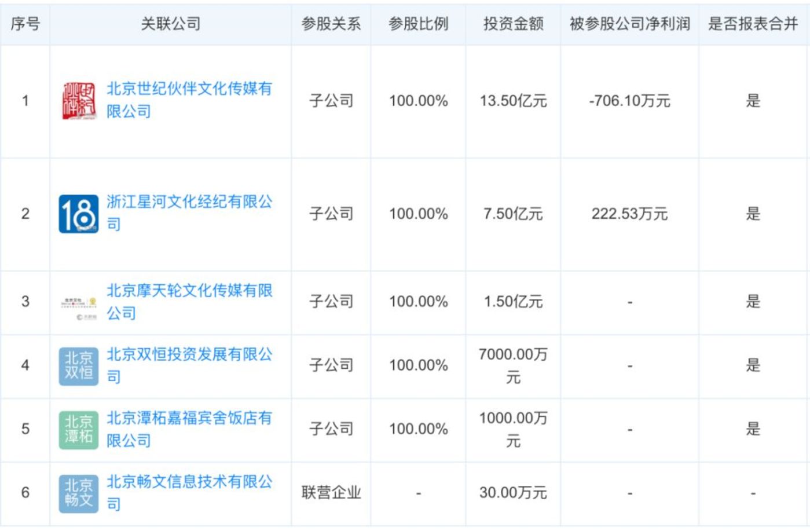This screenshot has width=810, height=531.
Task: Select the 7000.00万元 investment amount cell
Action: click(x=514, y=365)
